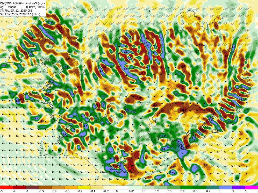This screenshot has width=258, height=193.
Task: Pick the yellow legend swatch for -0.2 to -0.1
Action: tap(84, 187)
